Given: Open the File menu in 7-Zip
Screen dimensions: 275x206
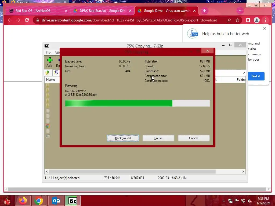Looking at the screenshot, I should coord(48,53).
